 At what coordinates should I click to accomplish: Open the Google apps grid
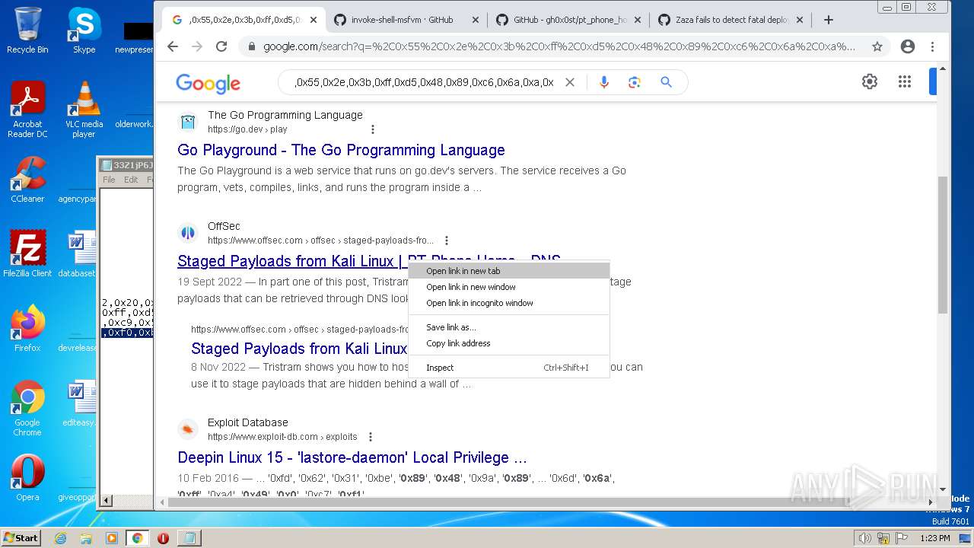pos(905,81)
